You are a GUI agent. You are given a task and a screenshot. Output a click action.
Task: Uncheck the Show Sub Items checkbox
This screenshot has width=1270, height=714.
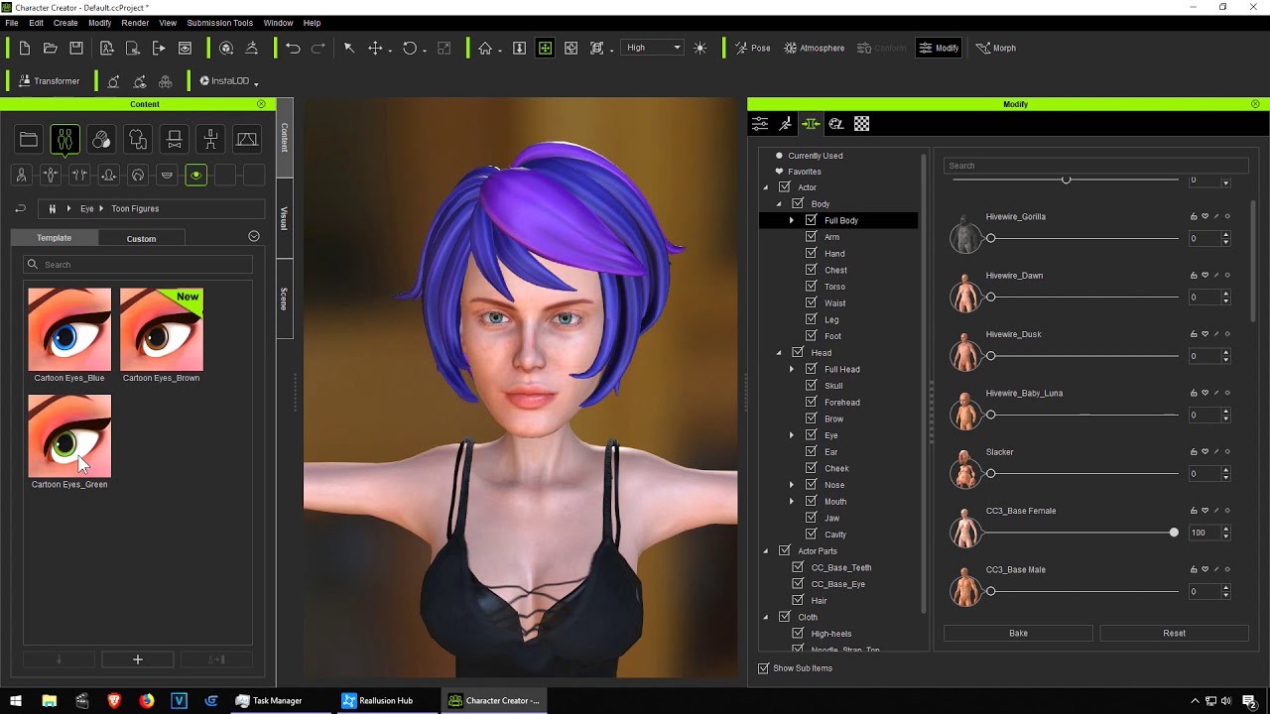point(763,668)
